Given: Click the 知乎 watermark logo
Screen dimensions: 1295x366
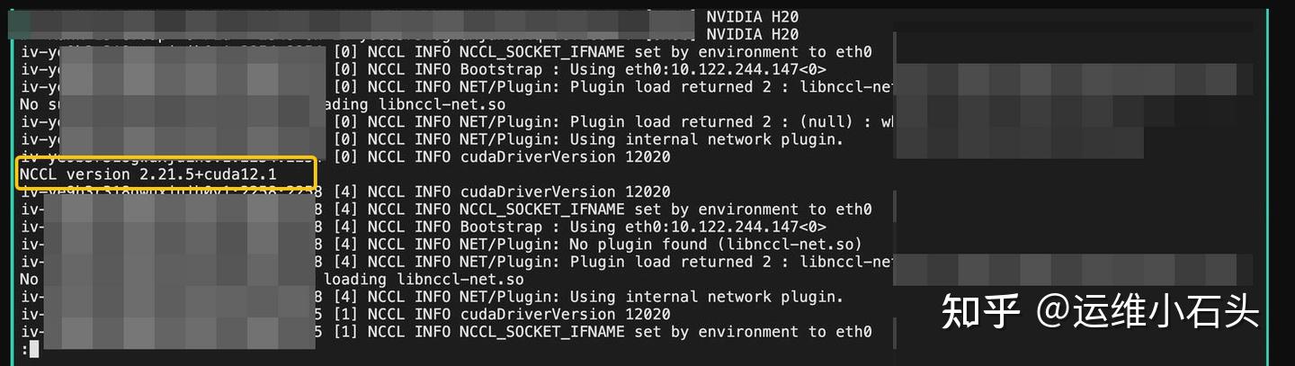Looking at the screenshot, I should point(980,311).
